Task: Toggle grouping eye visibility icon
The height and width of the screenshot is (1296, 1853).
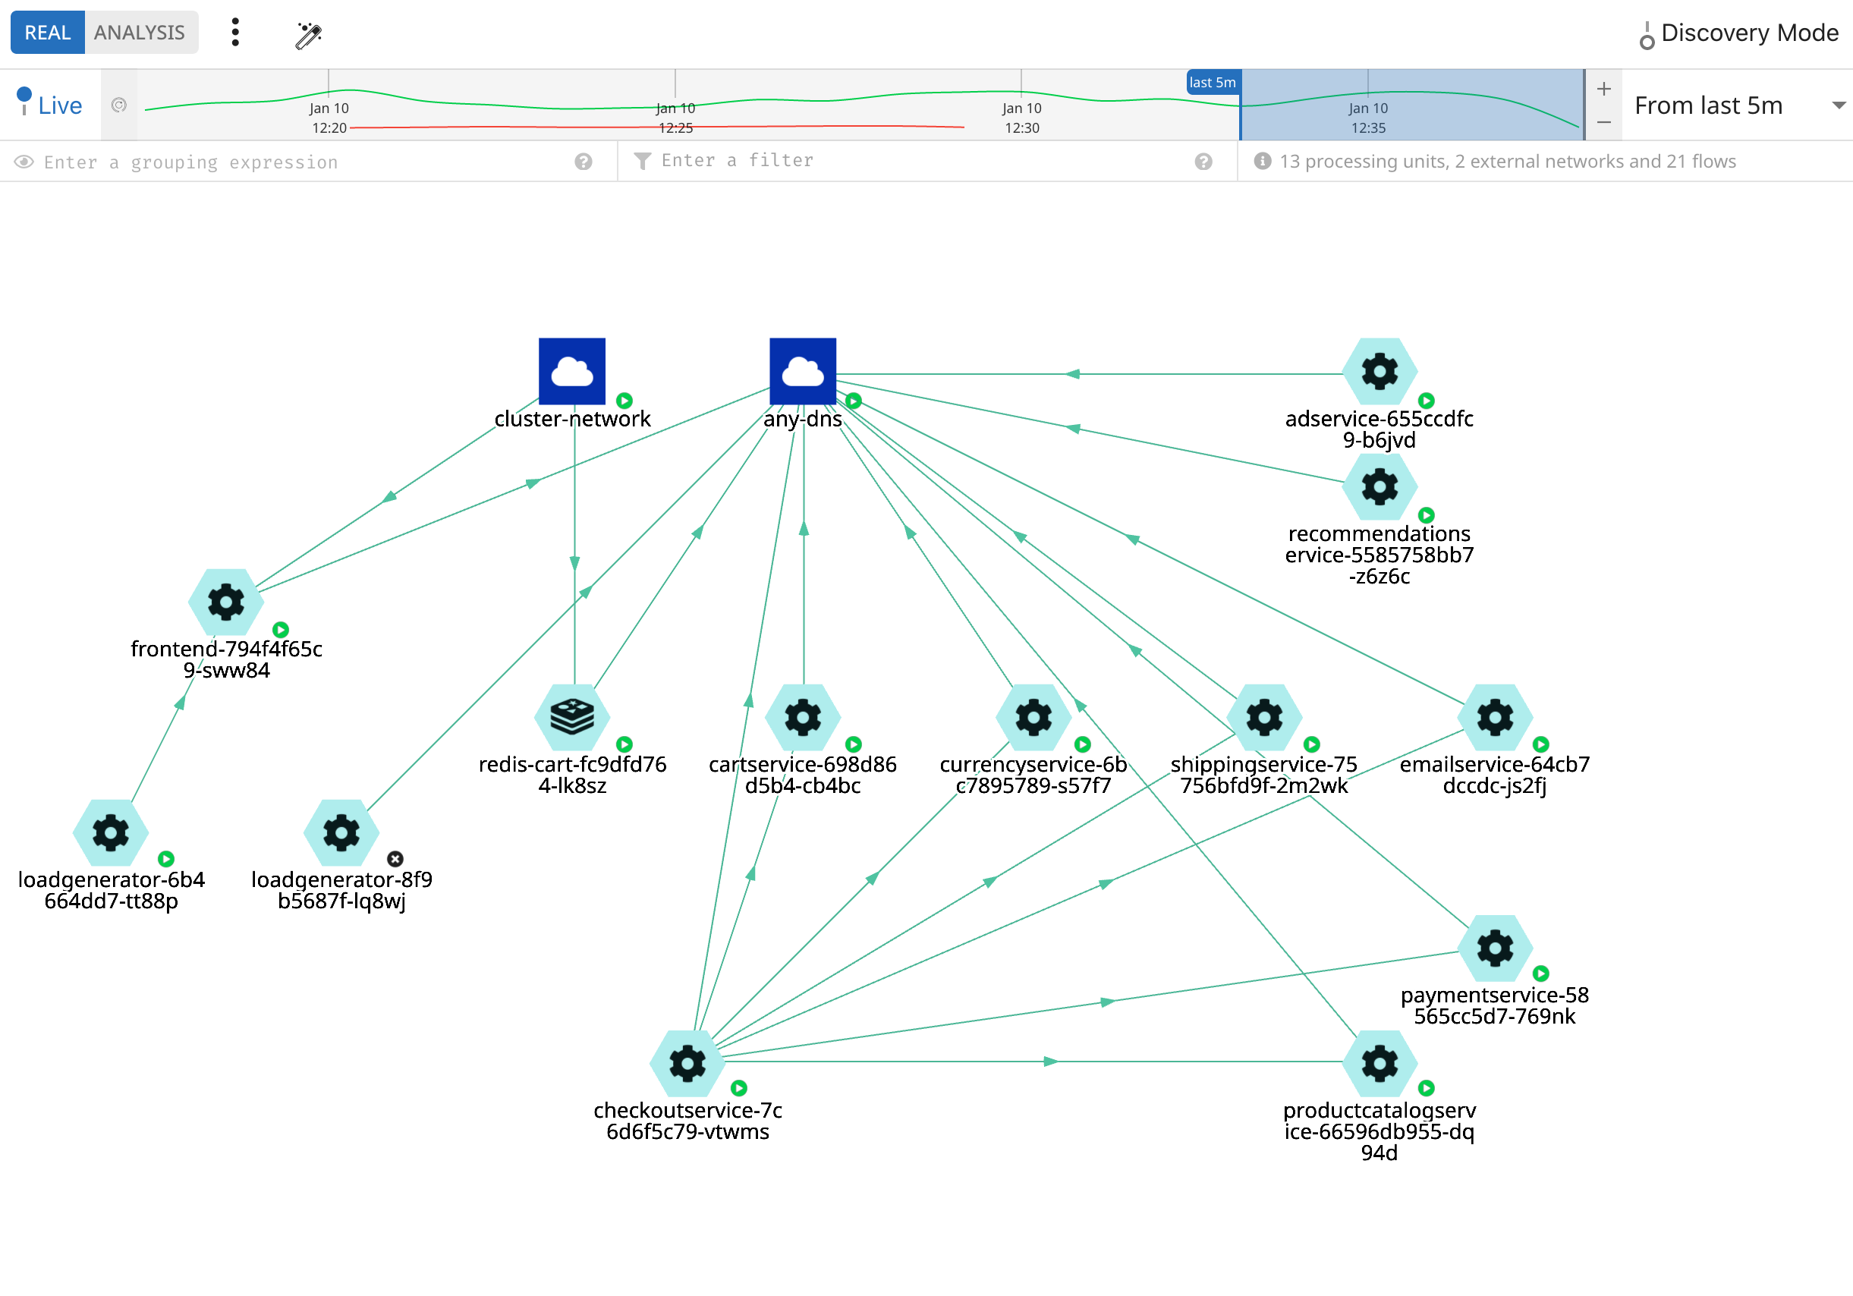Action: 24,162
